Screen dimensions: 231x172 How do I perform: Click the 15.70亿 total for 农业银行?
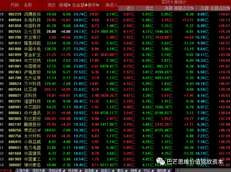202,37
